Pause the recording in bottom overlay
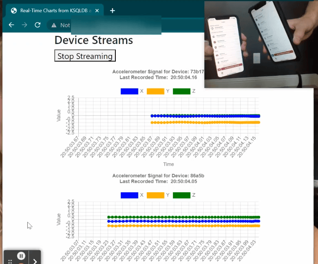The image size is (318, 264). [21, 256]
